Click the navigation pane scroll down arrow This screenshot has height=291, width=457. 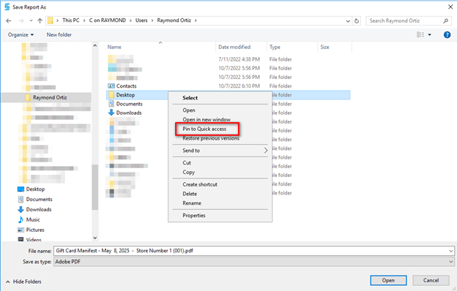(x=94, y=238)
